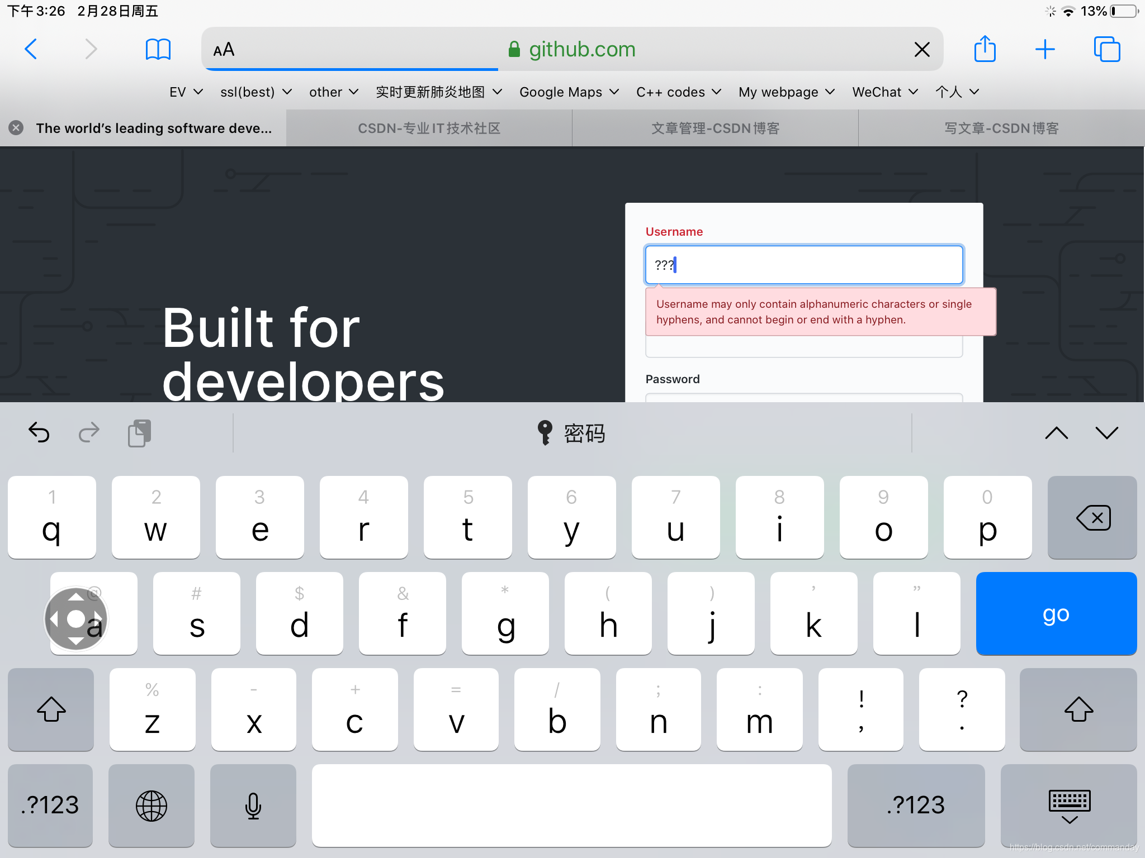Viewport: 1145px width, 858px height.
Task: Tap the p key
Action: click(x=988, y=517)
